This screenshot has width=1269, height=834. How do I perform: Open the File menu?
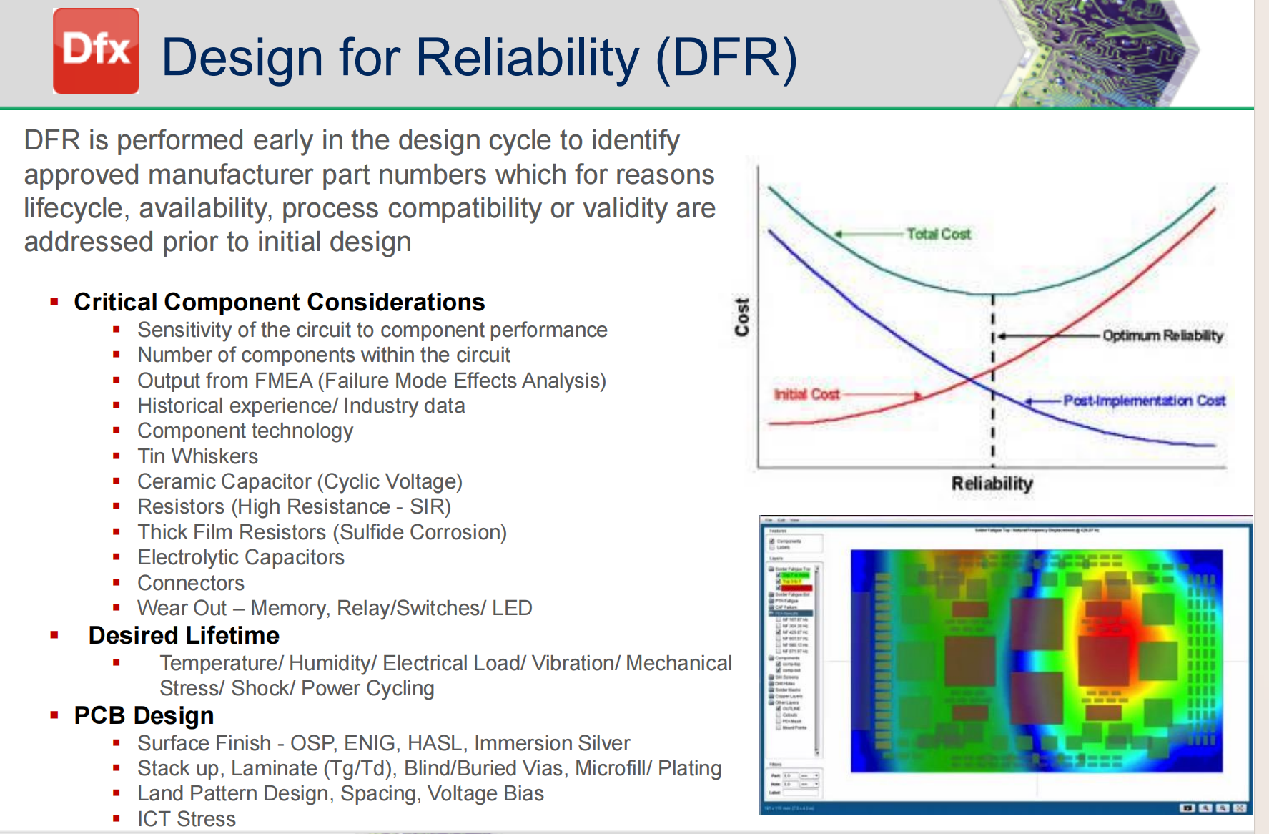click(x=769, y=520)
